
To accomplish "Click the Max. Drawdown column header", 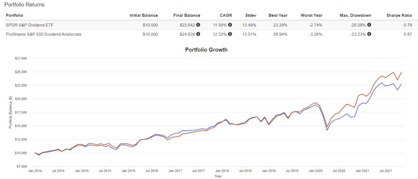I will (x=355, y=15).
